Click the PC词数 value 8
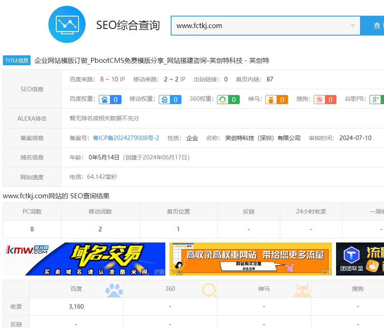Viewport: 384px width, 328px height. 32,229
